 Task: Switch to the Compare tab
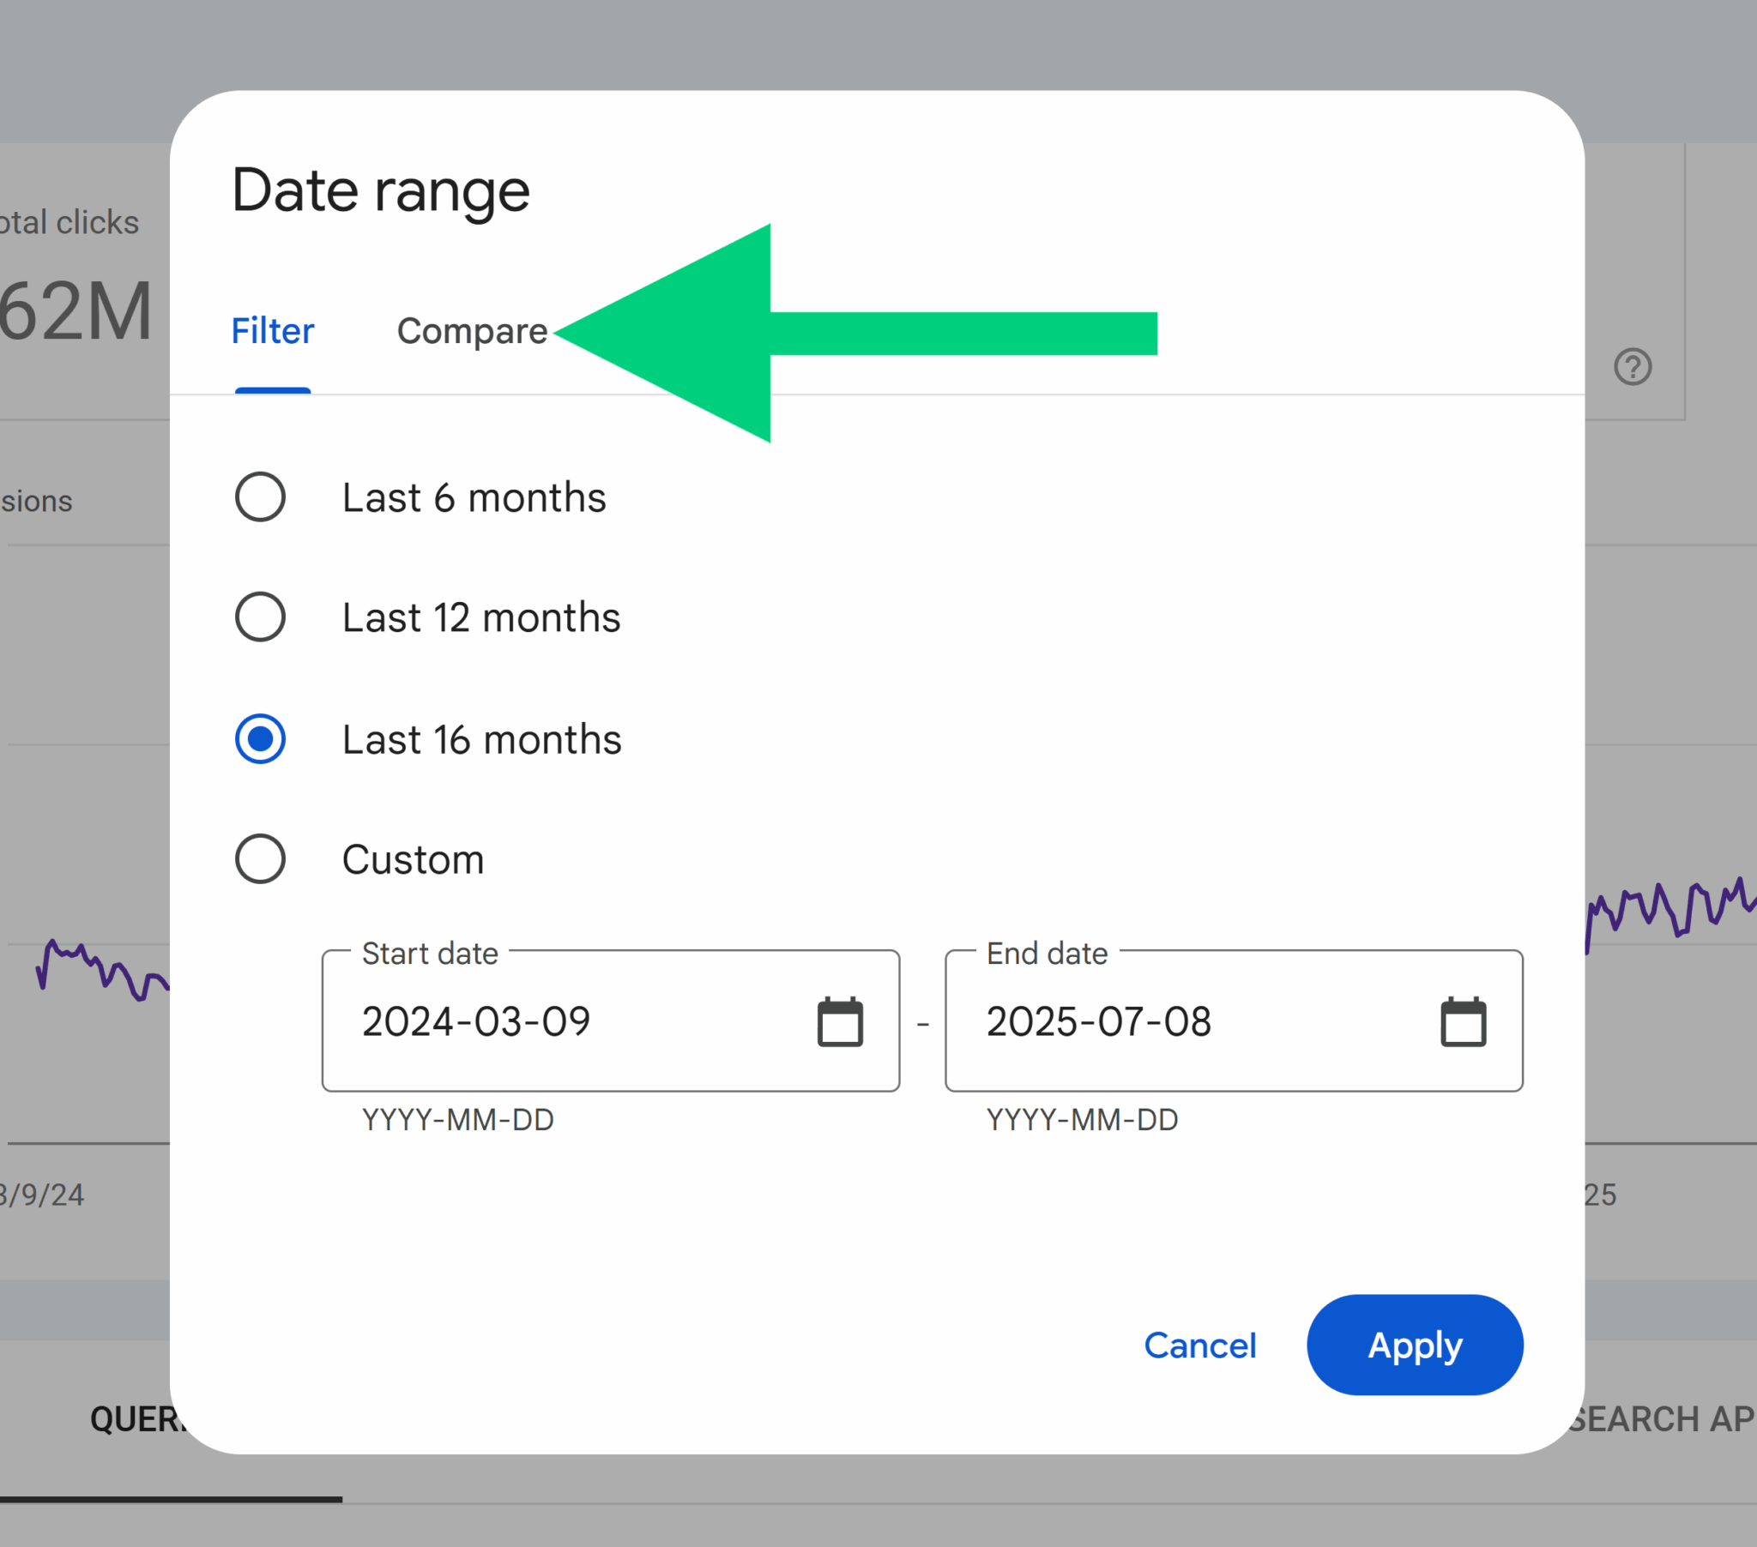tap(472, 331)
